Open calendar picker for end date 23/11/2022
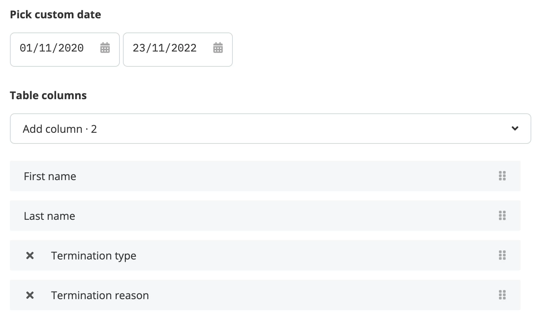The image size is (542, 319). click(x=218, y=48)
